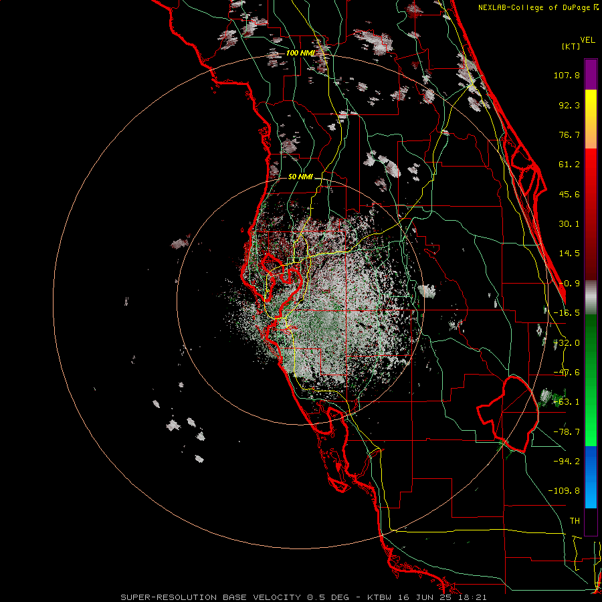
Task: Click the -0.9 velocity label
Action: 569,284
